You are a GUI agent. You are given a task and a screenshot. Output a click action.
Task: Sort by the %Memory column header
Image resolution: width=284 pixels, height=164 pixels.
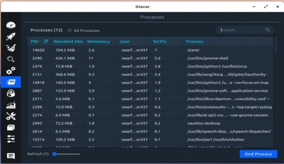pos(98,42)
